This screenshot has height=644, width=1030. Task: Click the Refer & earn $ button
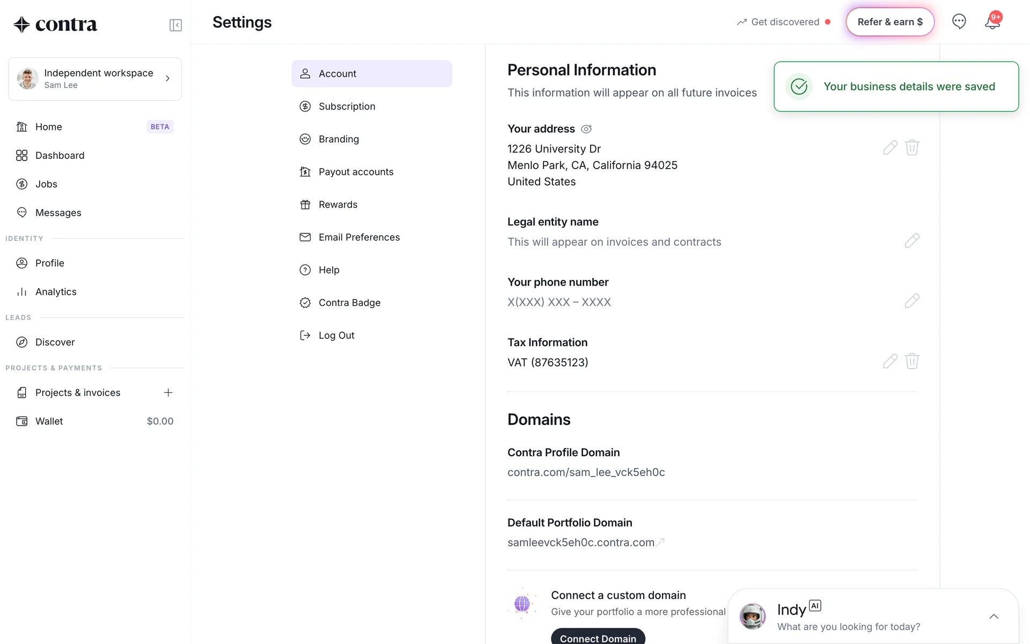890,22
